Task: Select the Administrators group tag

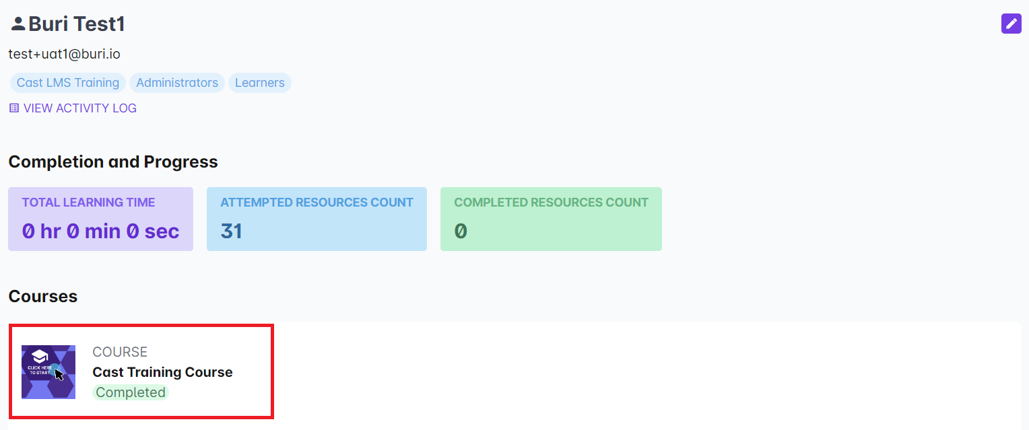Action: [x=177, y=83]
